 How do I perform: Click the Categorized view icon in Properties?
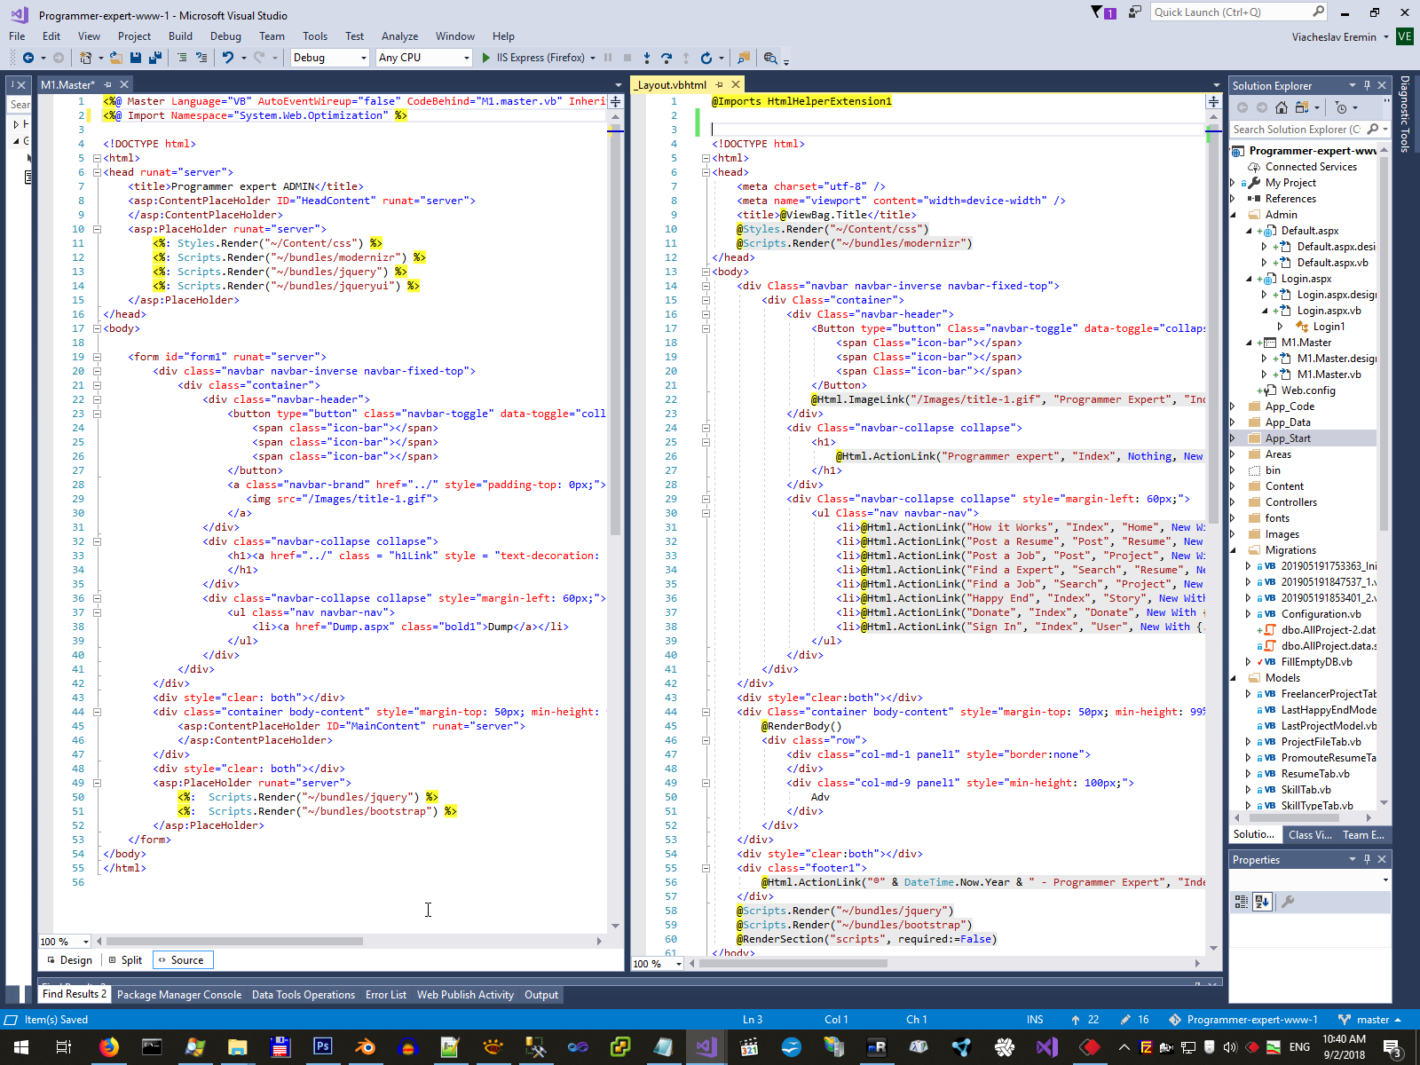[x=1242, y=902]
